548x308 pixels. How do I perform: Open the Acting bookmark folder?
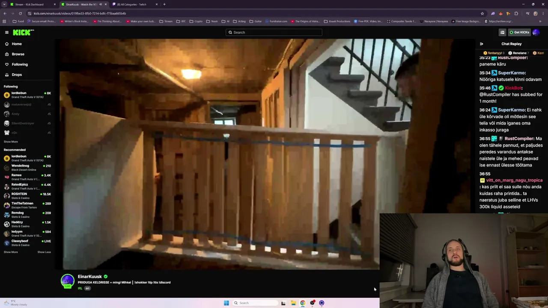coord(239,21)
